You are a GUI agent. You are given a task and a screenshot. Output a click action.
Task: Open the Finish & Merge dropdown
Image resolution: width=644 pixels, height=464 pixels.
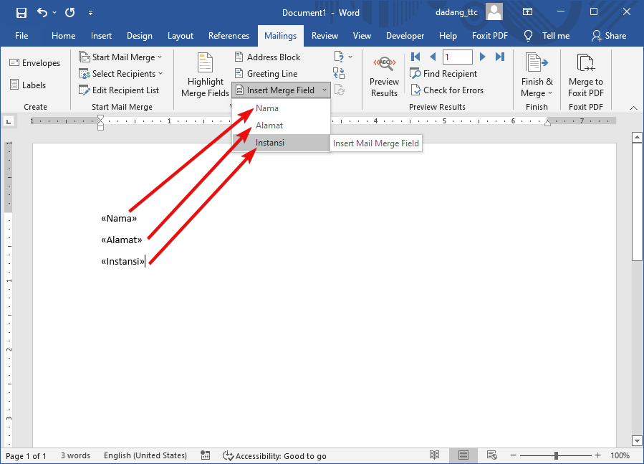click(x=537, y=77)
